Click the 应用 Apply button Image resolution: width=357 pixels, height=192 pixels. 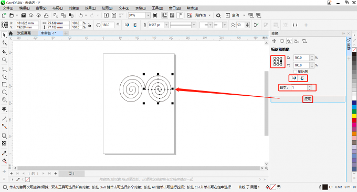coord(308,99)
